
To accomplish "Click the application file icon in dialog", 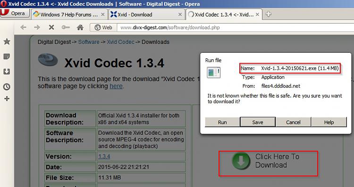I will point(213,73).
